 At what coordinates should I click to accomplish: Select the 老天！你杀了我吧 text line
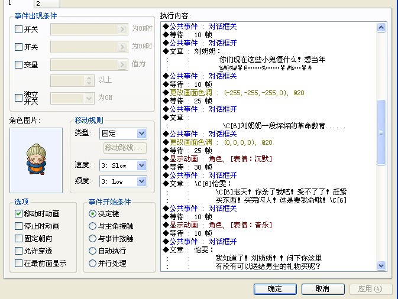[281, 192]
